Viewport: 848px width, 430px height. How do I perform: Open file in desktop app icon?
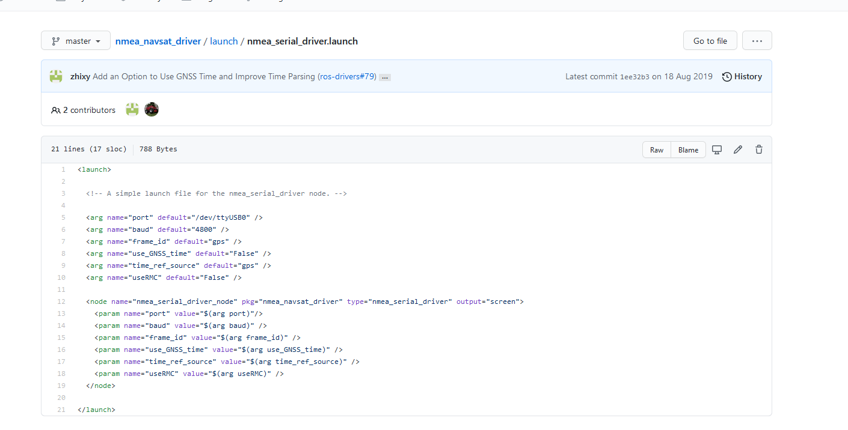(717, 150)
